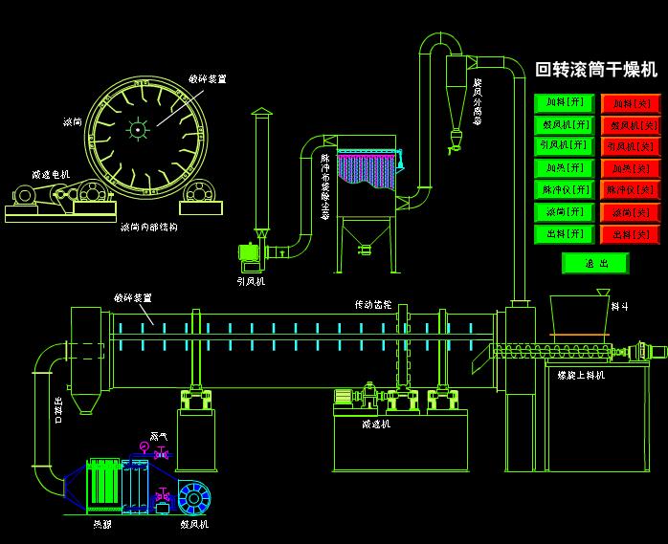
Task: Click the red 加料[关] button
Action: (x=631, y=103)
